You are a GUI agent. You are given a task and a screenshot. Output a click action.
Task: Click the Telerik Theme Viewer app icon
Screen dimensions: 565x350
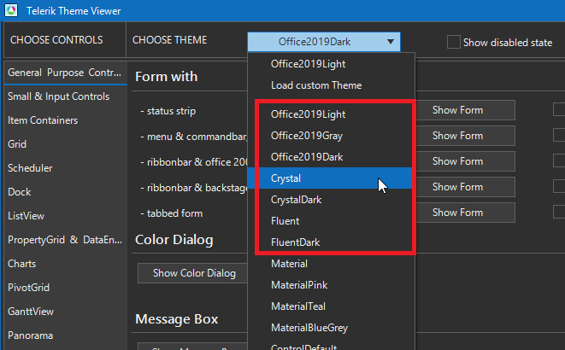tap(11, 11)
